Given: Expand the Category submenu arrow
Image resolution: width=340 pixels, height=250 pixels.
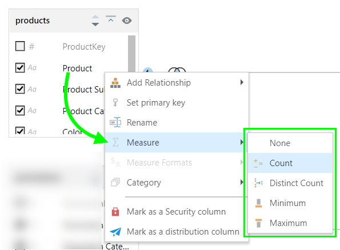Looking at the screenshot, I should tap(242, 182).
